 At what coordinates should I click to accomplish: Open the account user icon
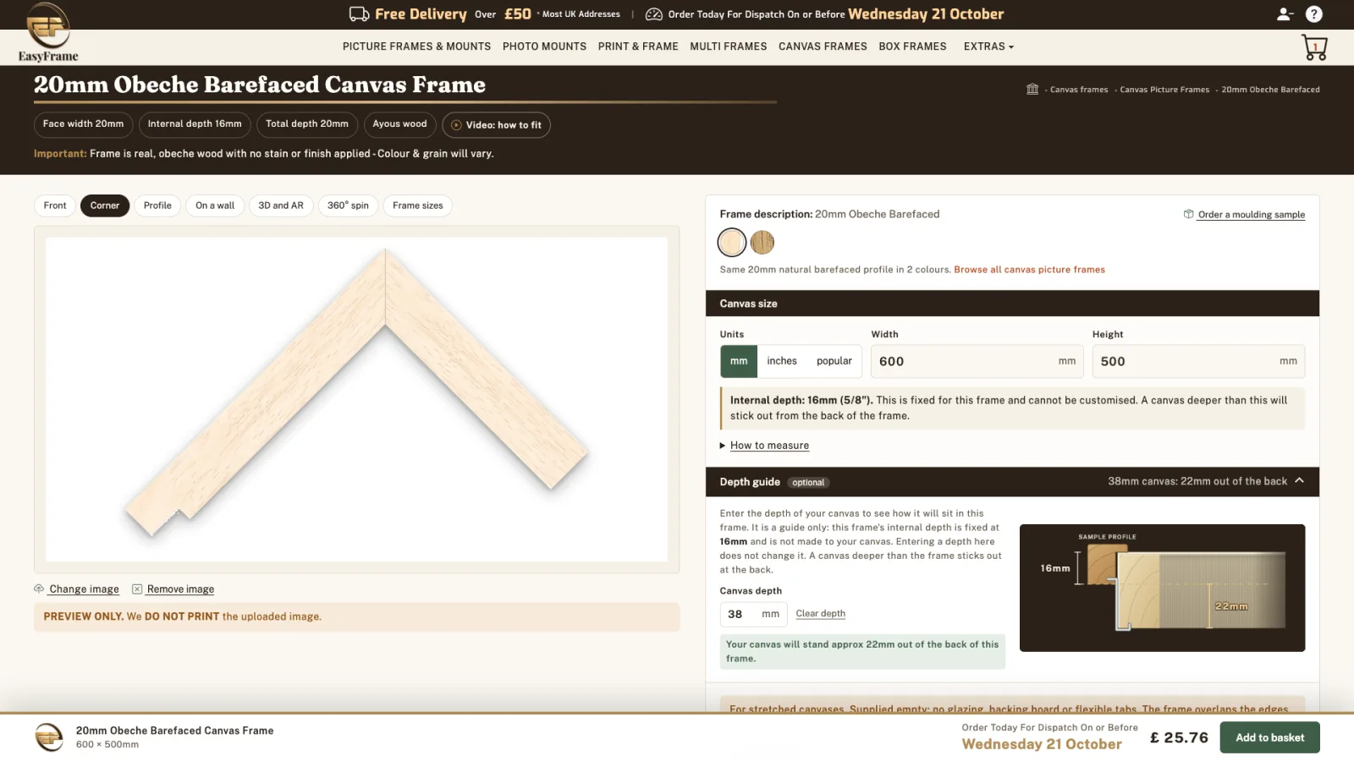pos(1285,14)
